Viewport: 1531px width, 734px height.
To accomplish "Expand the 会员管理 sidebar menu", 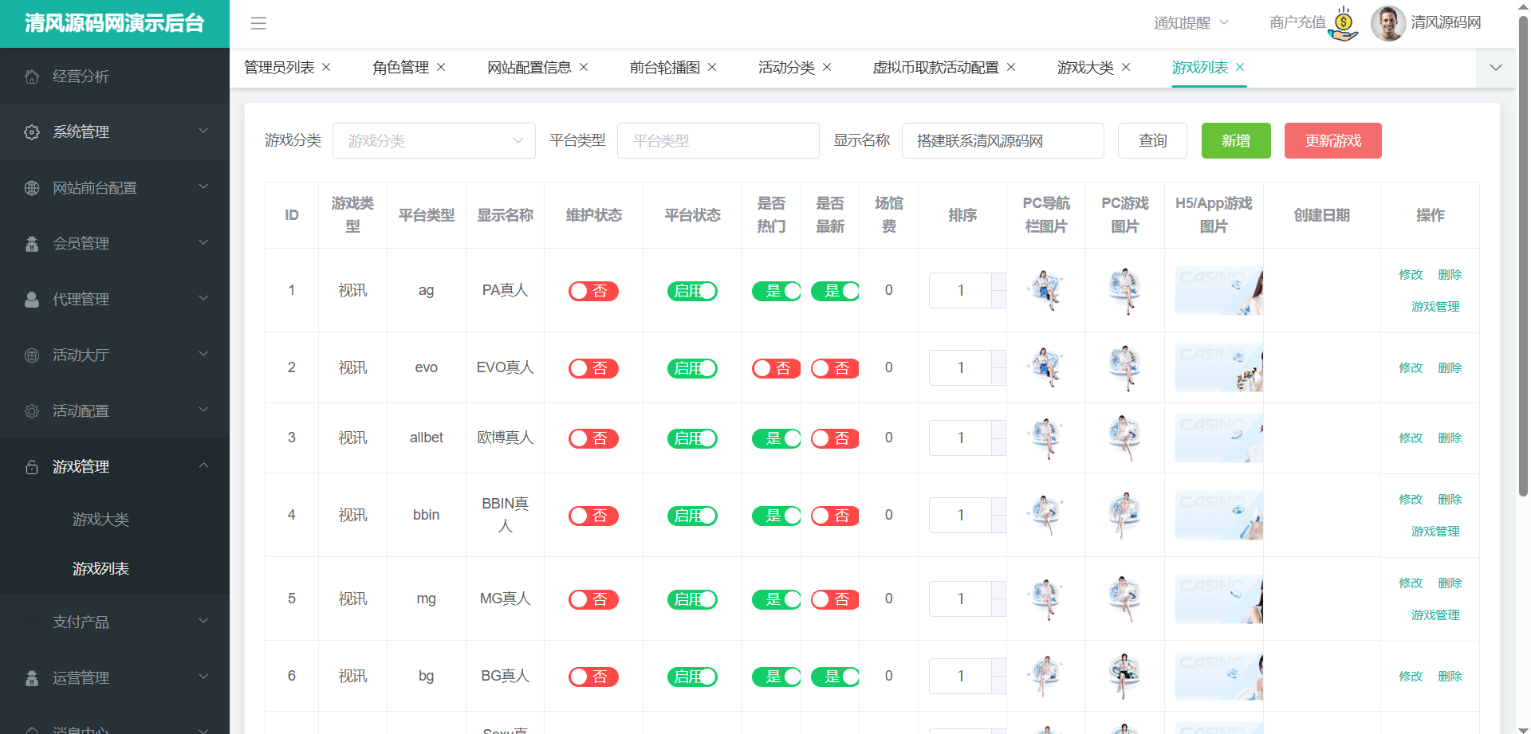I will (115, 244).
